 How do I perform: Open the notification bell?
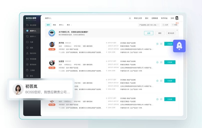(x=130, y=18)
